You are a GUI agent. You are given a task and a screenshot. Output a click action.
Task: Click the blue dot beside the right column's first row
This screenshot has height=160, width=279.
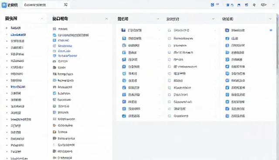point(271,30)
